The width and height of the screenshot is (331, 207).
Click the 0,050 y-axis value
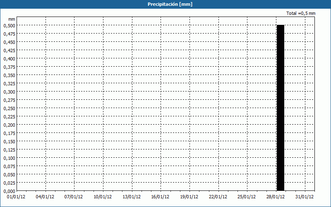(x=10, y=175)
